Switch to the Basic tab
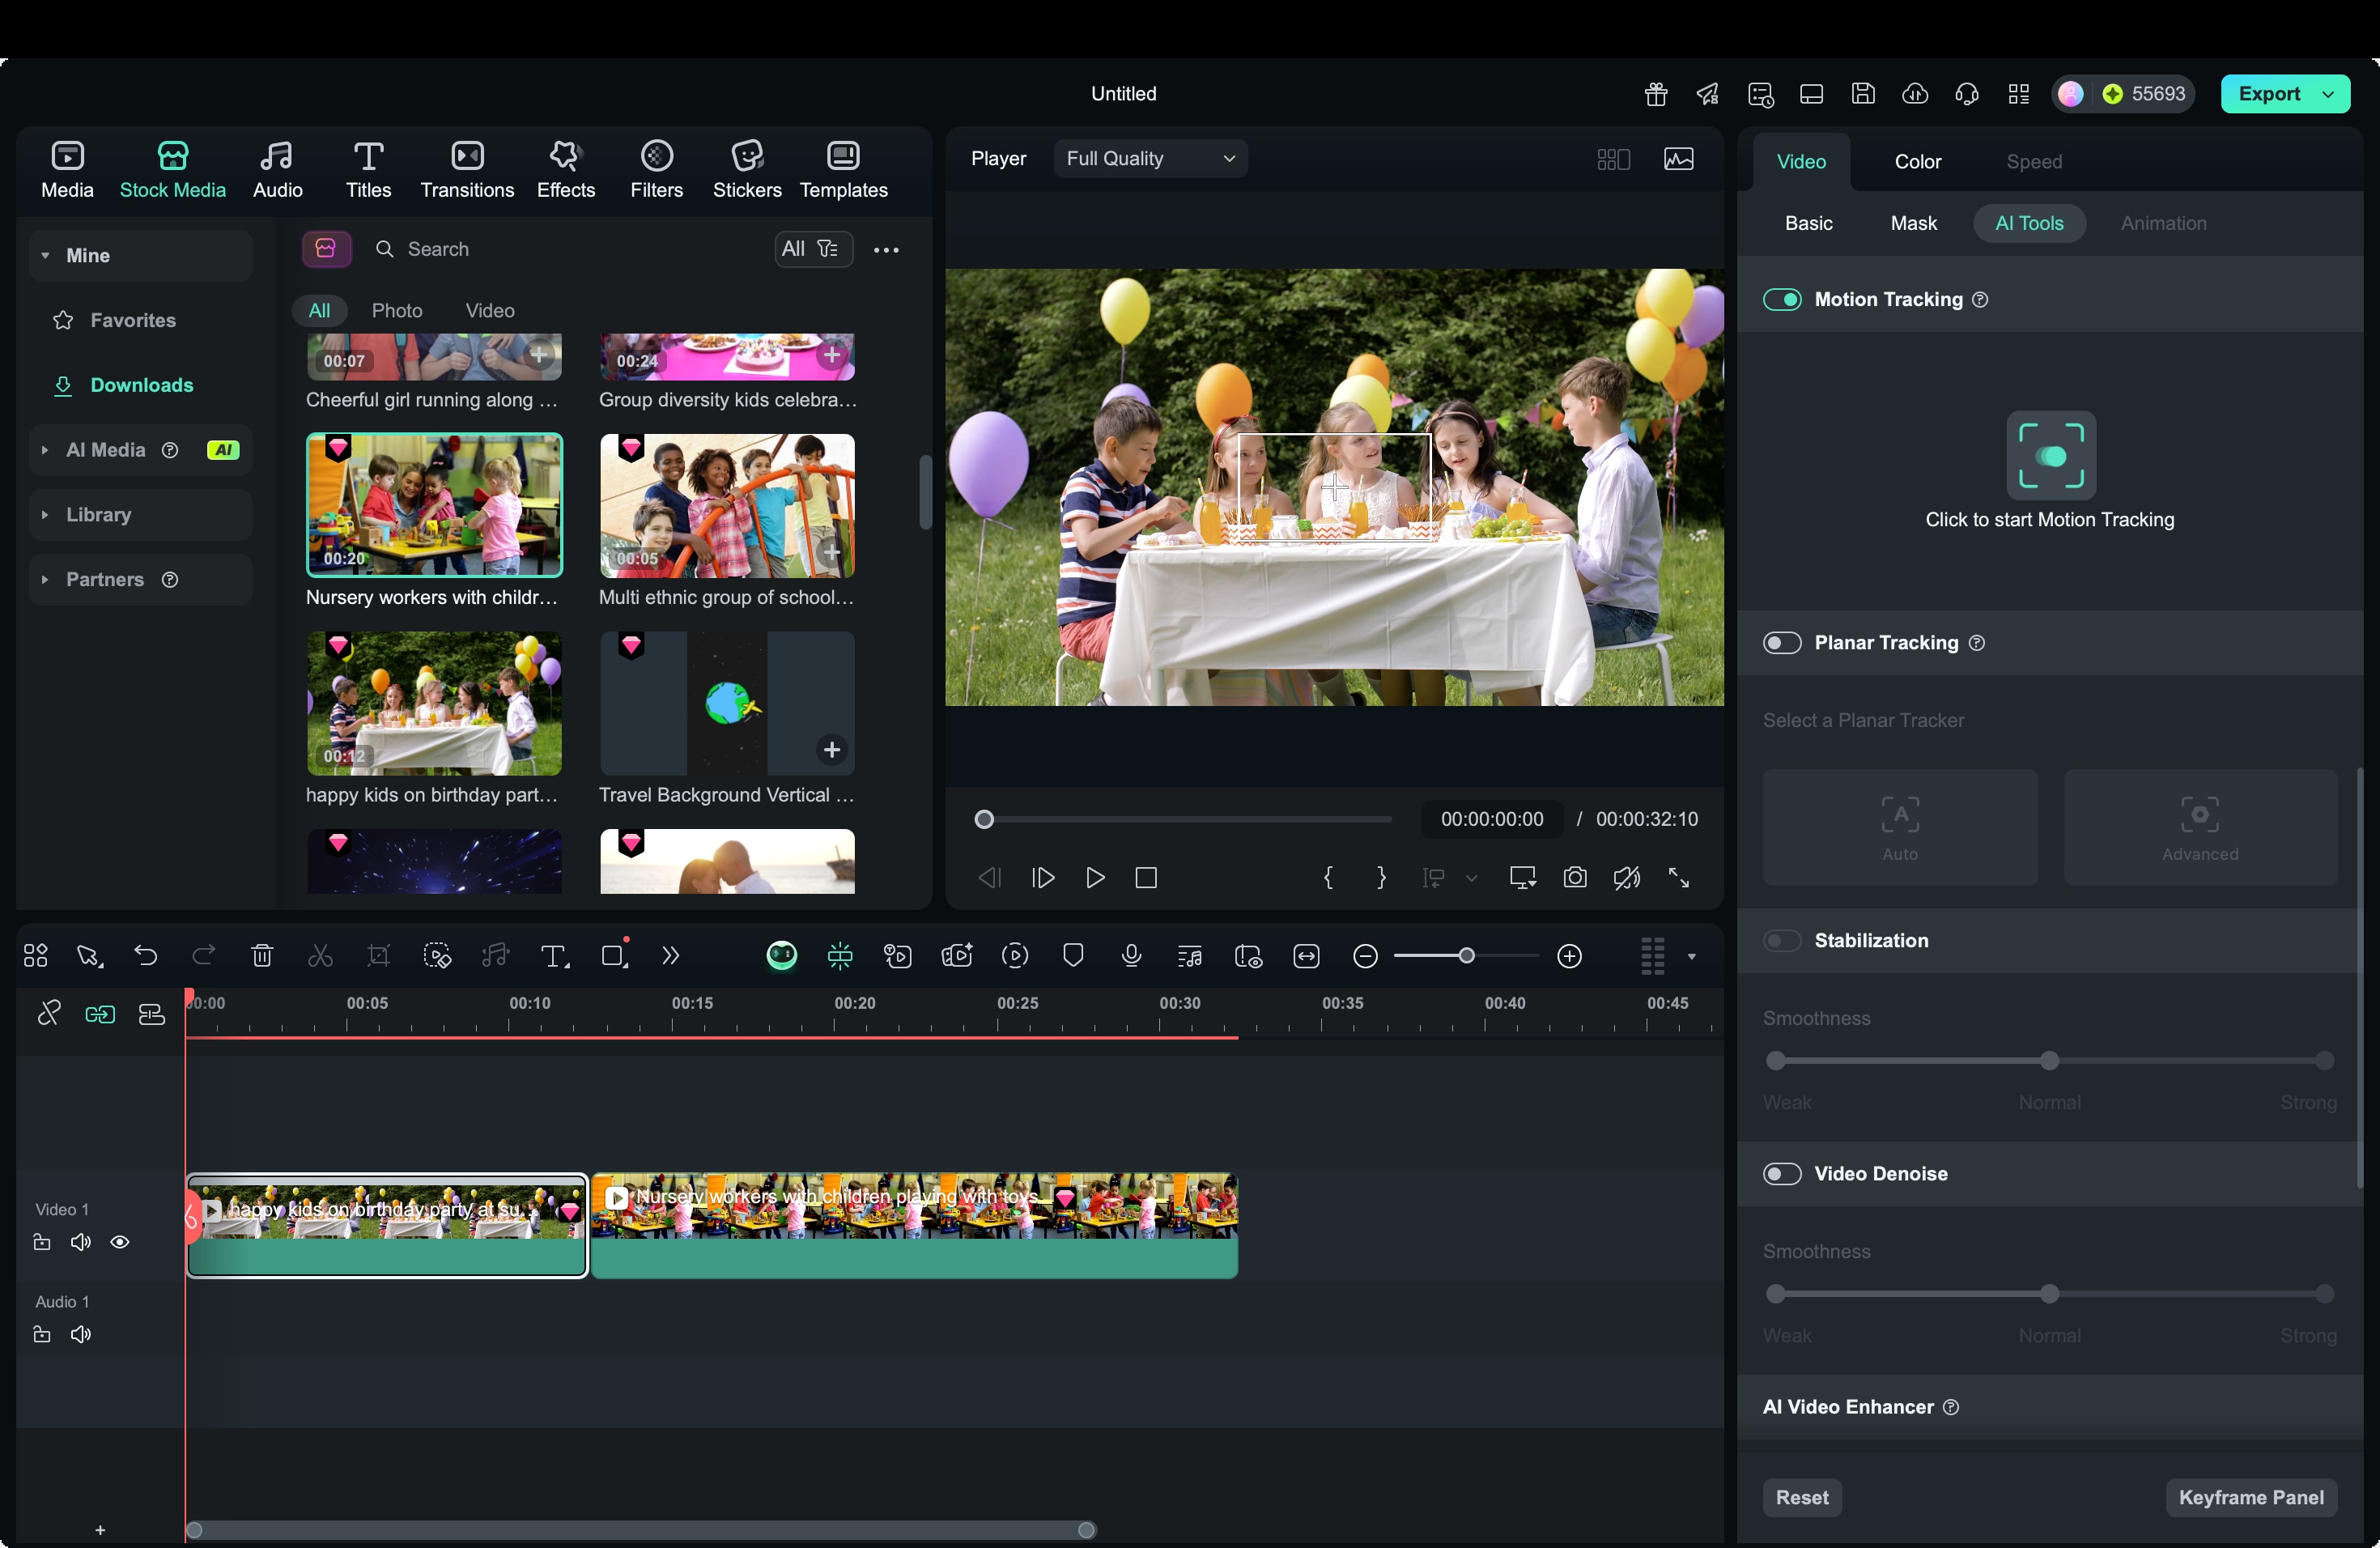 click(1809, 224)
